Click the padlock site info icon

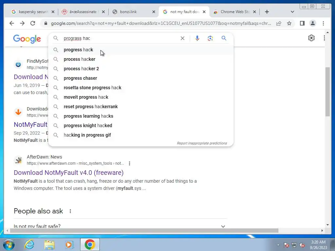click(45, 23)
